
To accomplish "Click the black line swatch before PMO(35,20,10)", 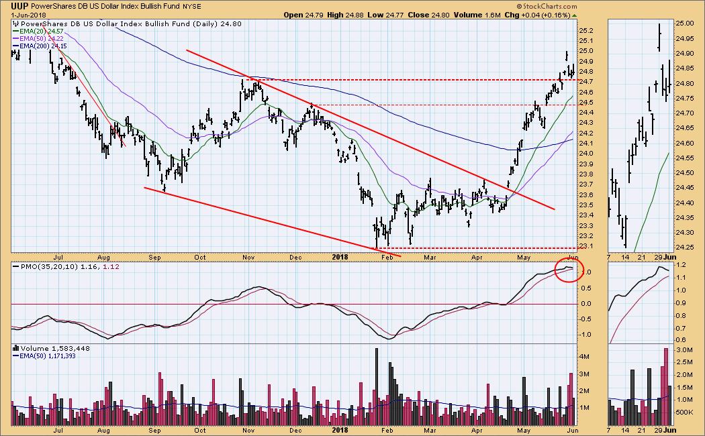I will [16, 267].
